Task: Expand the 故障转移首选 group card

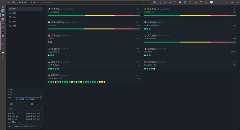Action: pyautogui.click(x=94, y=25)
